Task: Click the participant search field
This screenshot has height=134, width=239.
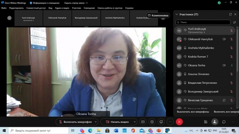Action: pos(203,22)
